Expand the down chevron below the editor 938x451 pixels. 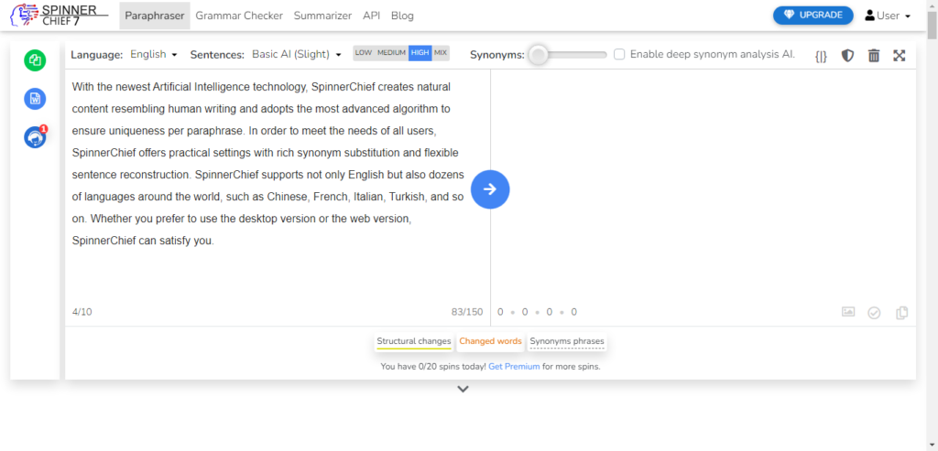463,389
